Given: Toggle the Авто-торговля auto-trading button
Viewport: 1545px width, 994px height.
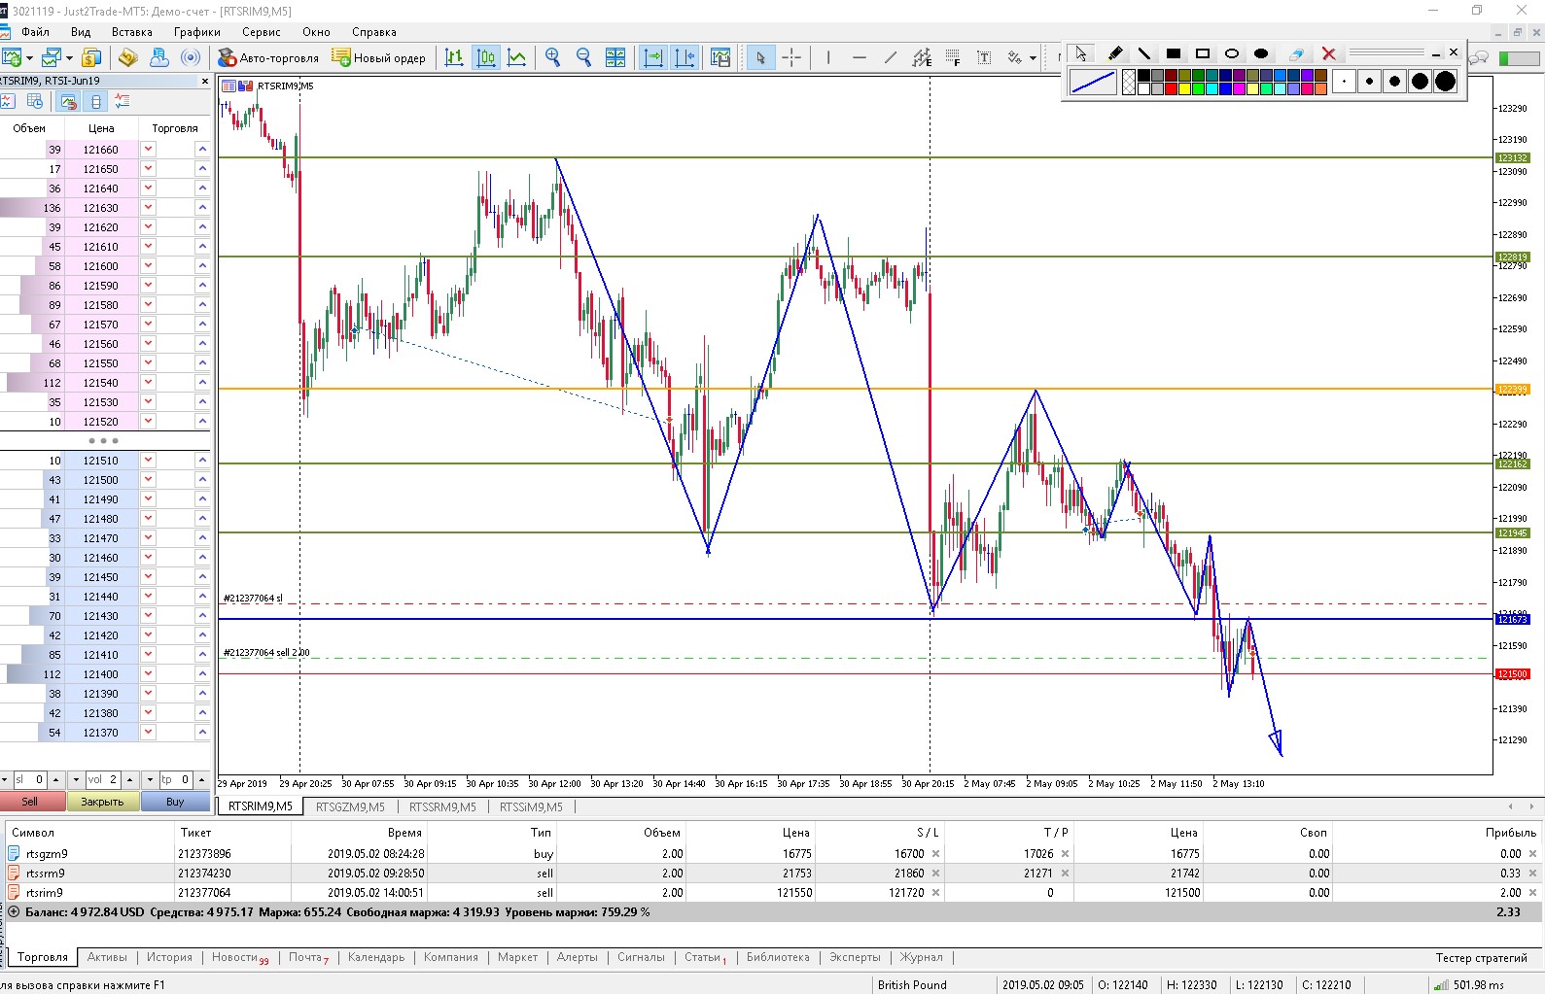Looking at the screenshot, I should (x=268, y=58).
